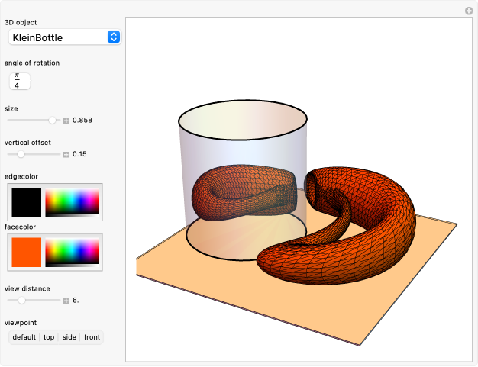The height and width of the screenshot is (367, 478).
Task: Click the plus icon in the panel corner
Action: [x=469, y=11]
